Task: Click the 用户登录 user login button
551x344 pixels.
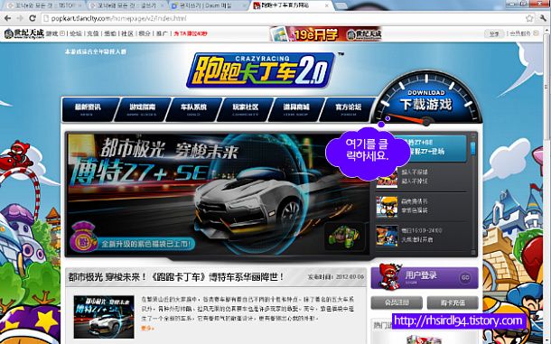Action: (x=425, y=277)
